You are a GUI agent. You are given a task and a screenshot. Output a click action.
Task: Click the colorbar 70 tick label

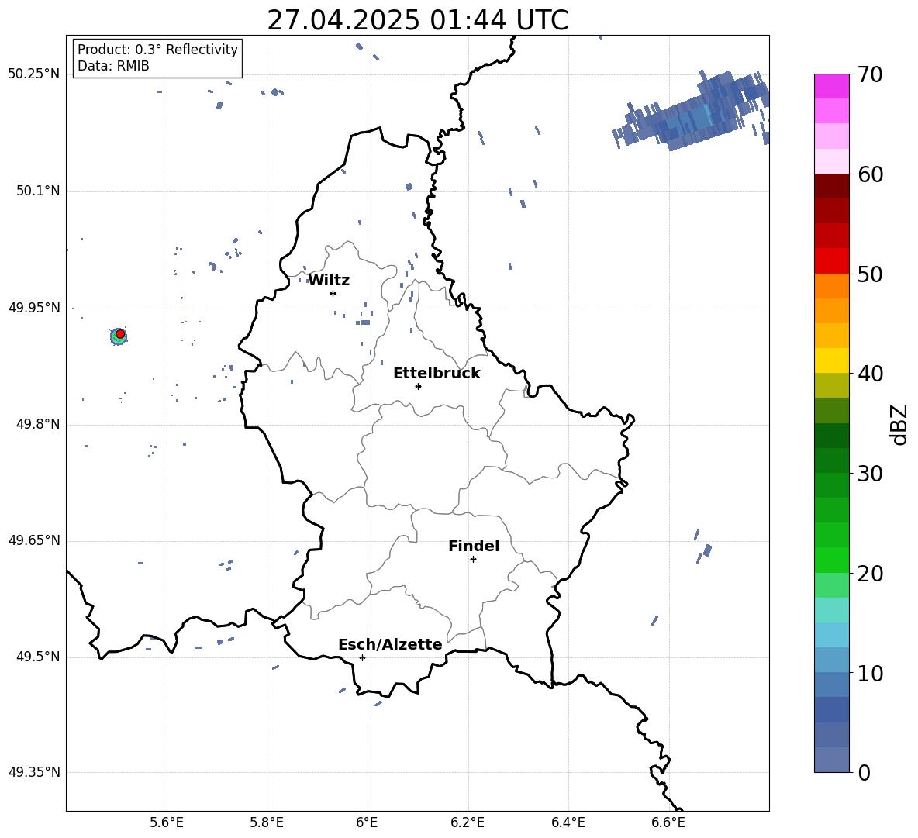pyautogui.click(x=870, y=74)
